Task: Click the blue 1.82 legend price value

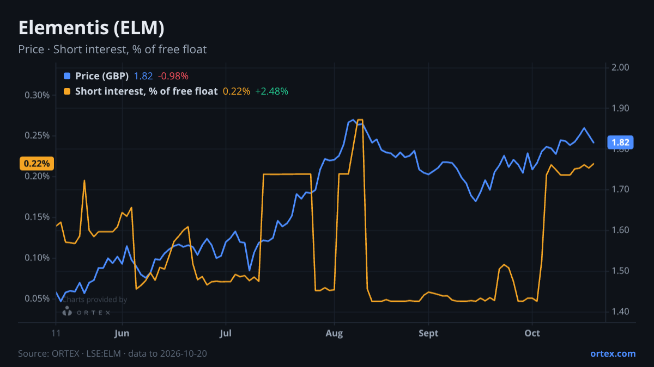Action: click(143, 76)
